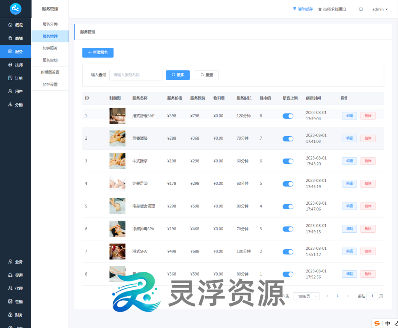Open the 芳香活络 cover thumbnail
Viewport: 398px width, 328px height.
(117, 138)
